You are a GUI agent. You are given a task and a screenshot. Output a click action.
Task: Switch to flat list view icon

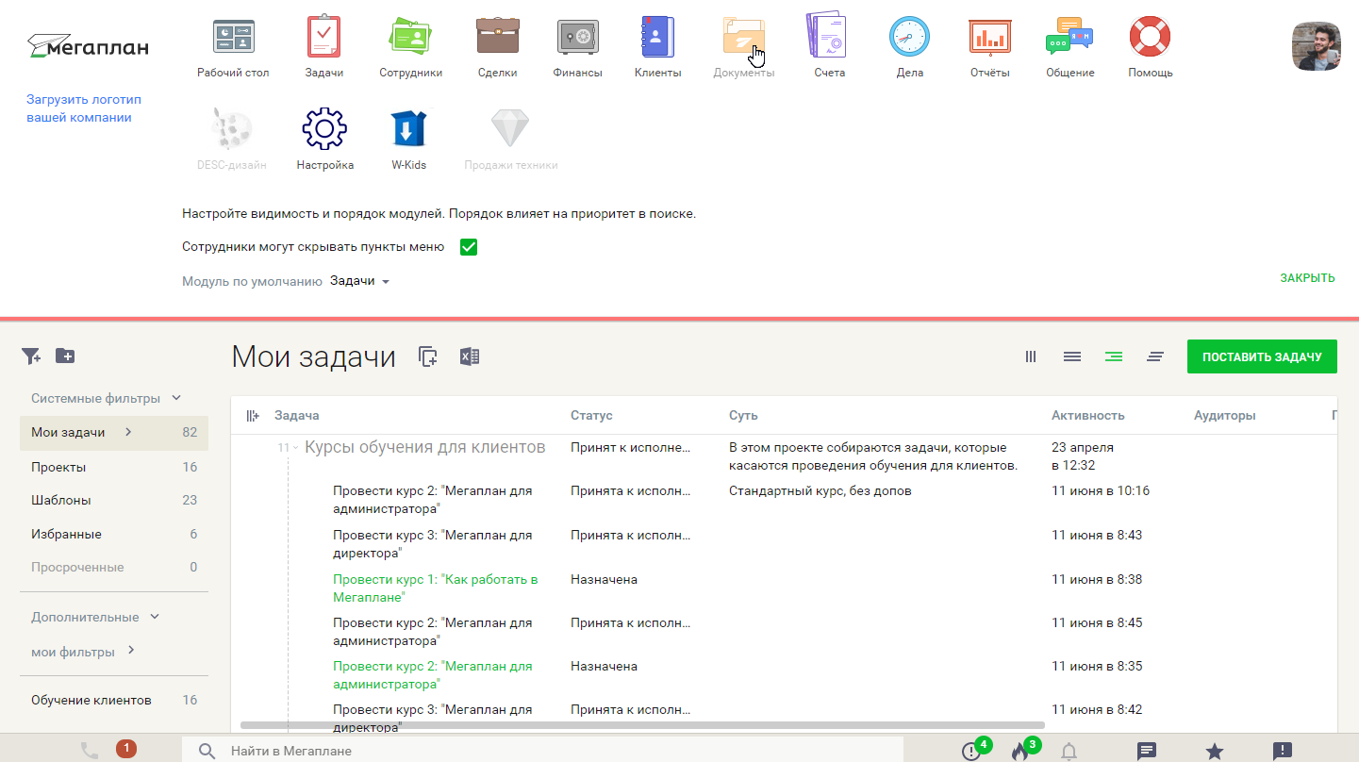point(1072,356)
